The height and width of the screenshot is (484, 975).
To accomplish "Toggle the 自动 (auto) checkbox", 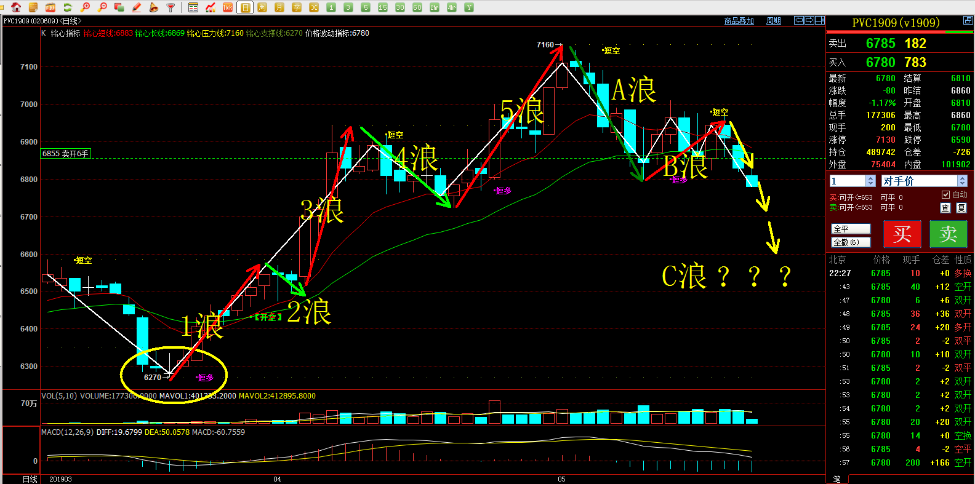I will click(x=946, y=194).
